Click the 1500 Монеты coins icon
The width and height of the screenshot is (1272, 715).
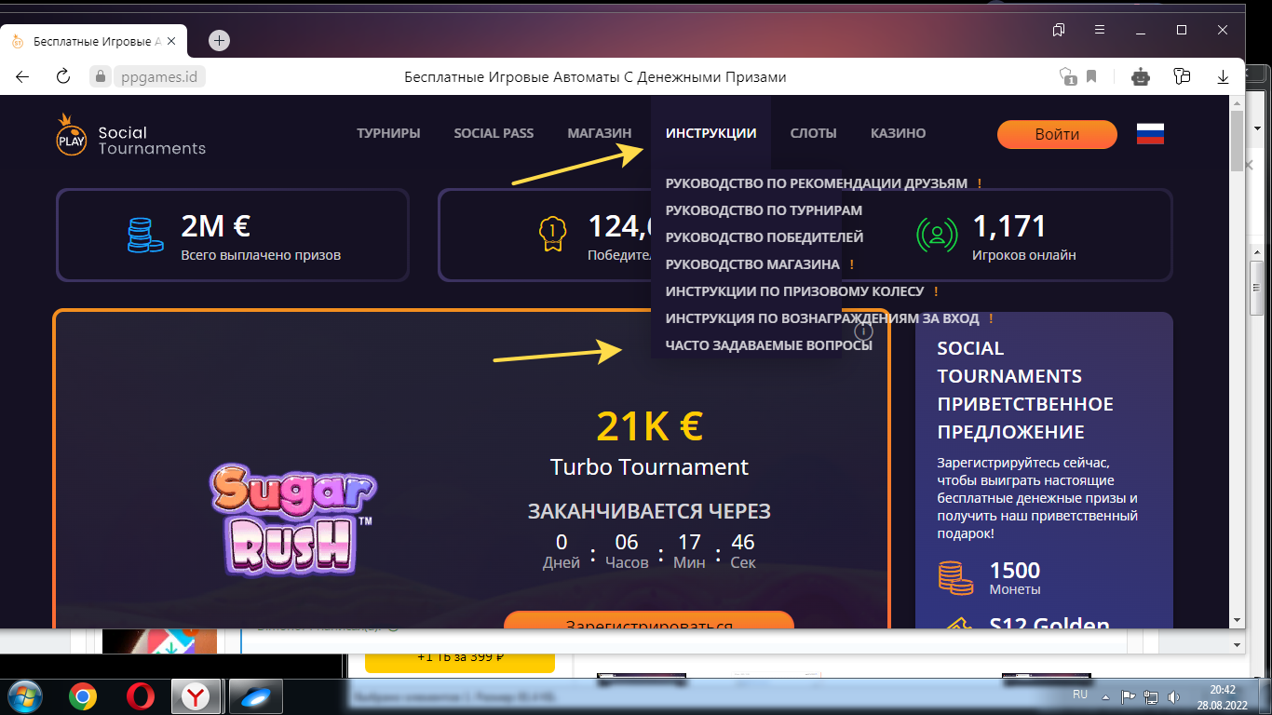(x=955, y=577)
